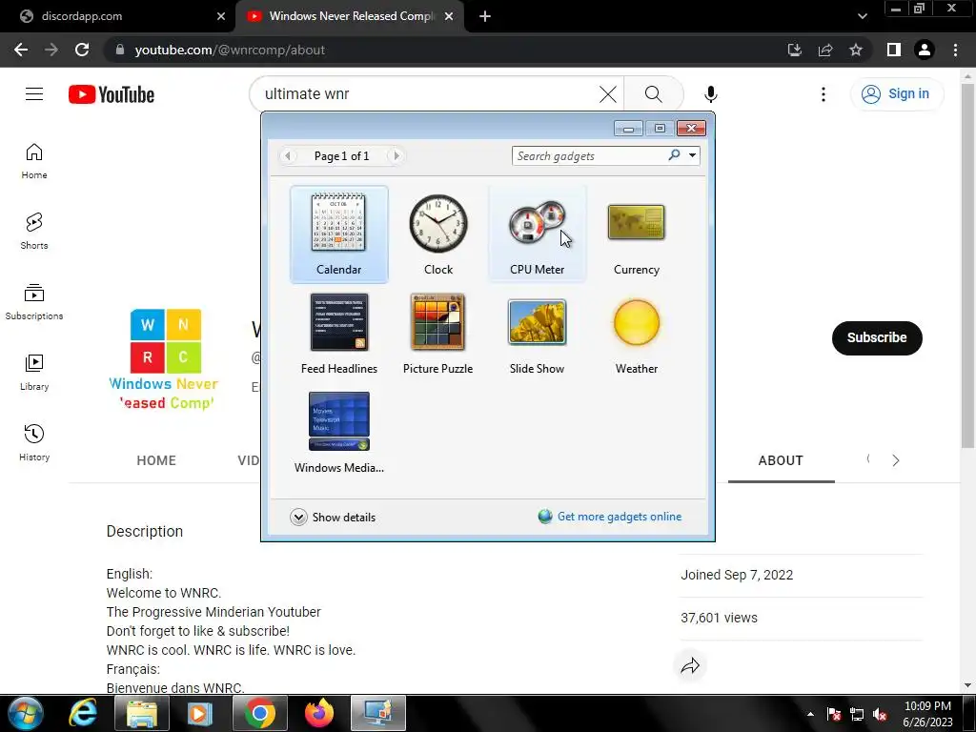Image resolution: width=976 pixels, height=732 pixels.
Task: Open History in YouTube sidebar
Action: click(34, 442)
